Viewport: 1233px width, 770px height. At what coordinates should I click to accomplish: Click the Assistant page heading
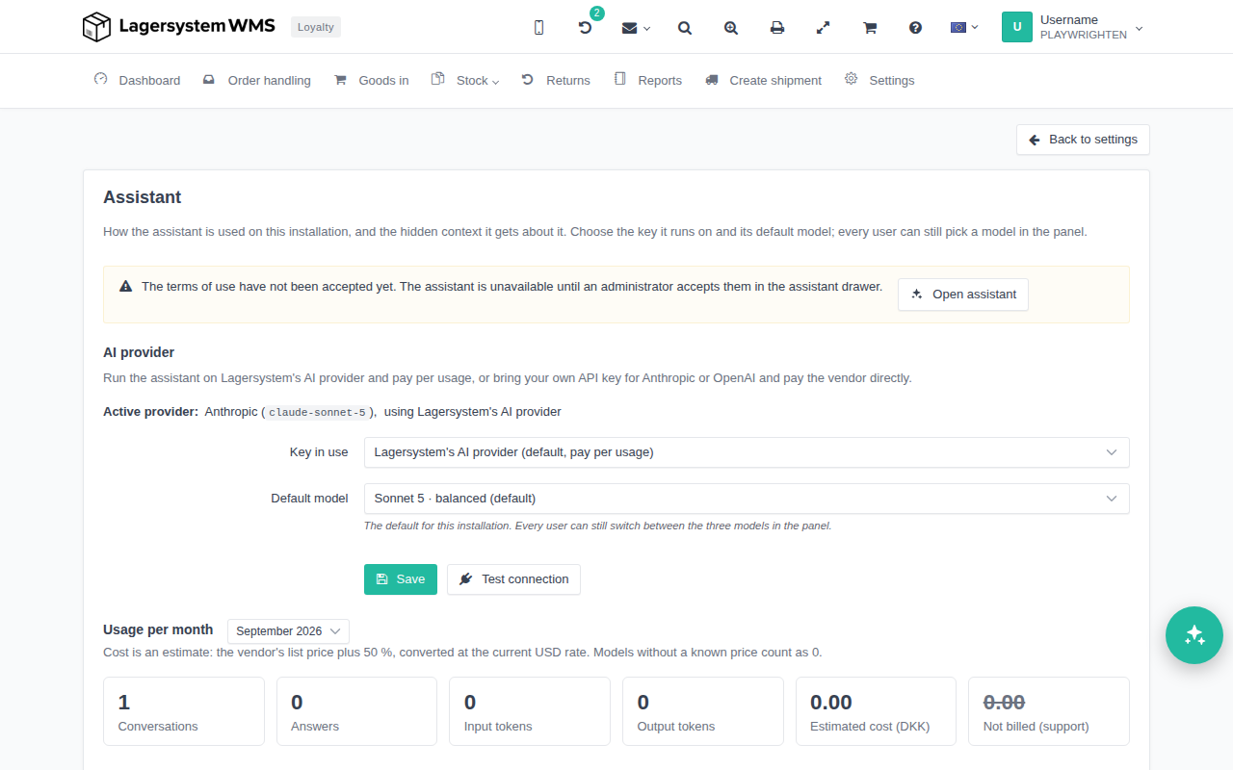[143, 197]
